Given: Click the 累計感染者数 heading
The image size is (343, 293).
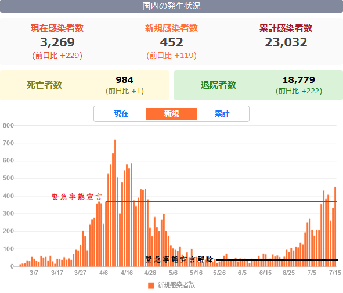Looking at the screenshot, I should (x=286, y=28).
